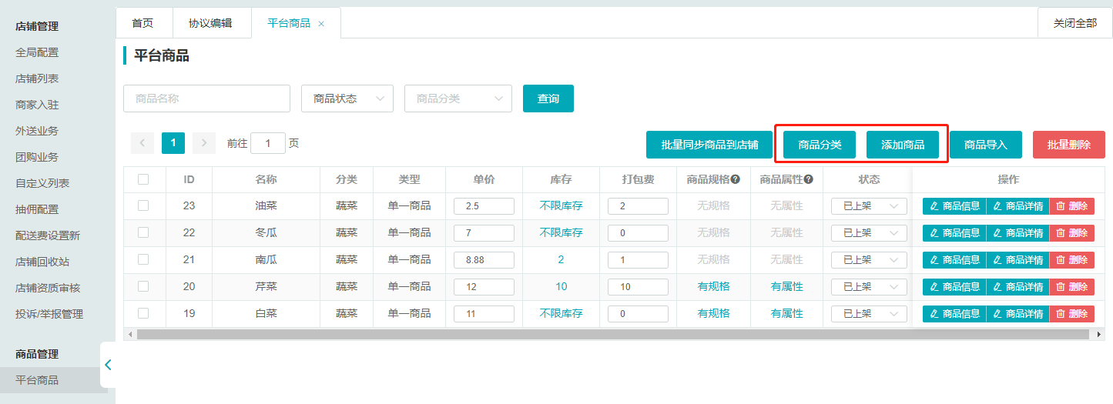
Task: Check the box for row ID 19
Action: coord(143,313)
